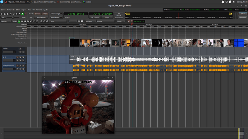
Task: Click the green Stop transport button
Action: tap(23, 14)
